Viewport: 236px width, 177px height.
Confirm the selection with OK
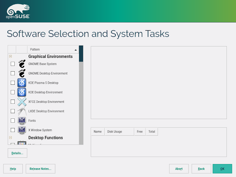[222, 169]
